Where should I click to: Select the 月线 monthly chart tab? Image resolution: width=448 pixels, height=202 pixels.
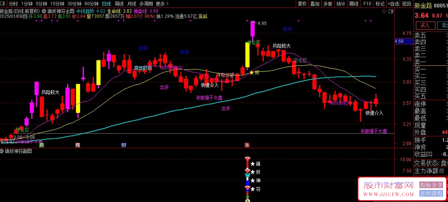(x=131, y=4)
